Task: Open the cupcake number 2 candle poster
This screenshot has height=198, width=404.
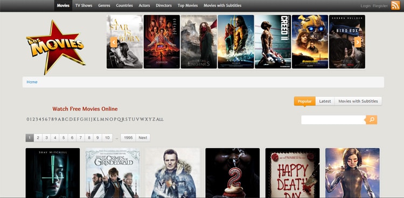Action: click(232, 173)
